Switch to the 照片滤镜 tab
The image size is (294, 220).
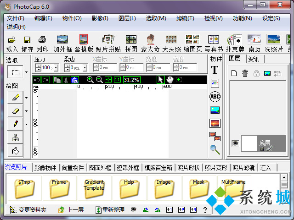tap(243, 168)
